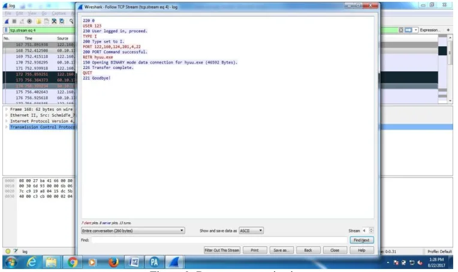Show hidden system tray icons arrow

point(388,262)
